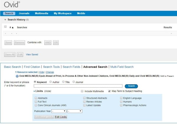The height and width of the screenshot is (126, 177).
Task: Click the Change resource link
Action: point(50,72)
